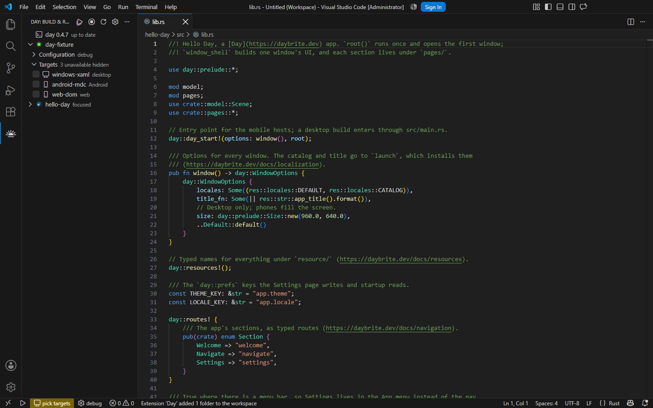Open daybrite.dev link on line 1

tap(284, 44)
